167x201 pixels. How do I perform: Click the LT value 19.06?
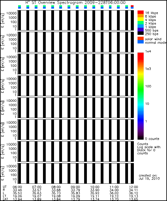pyautogui.click(x=17, y=196)
